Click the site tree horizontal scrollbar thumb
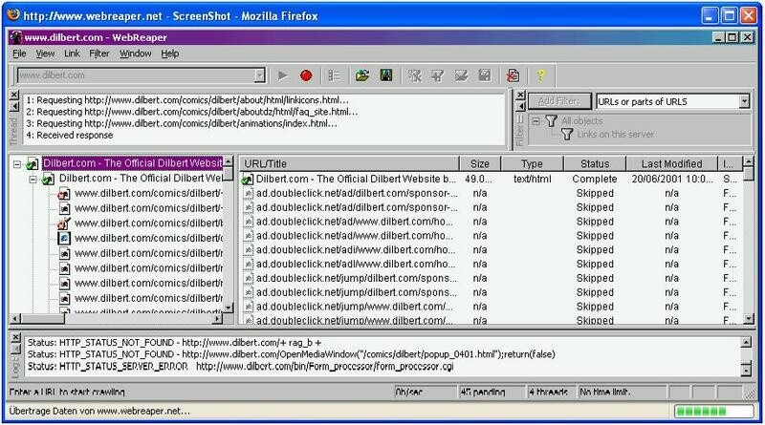Viewport: 765px width, 425px height. coord(42,319)
